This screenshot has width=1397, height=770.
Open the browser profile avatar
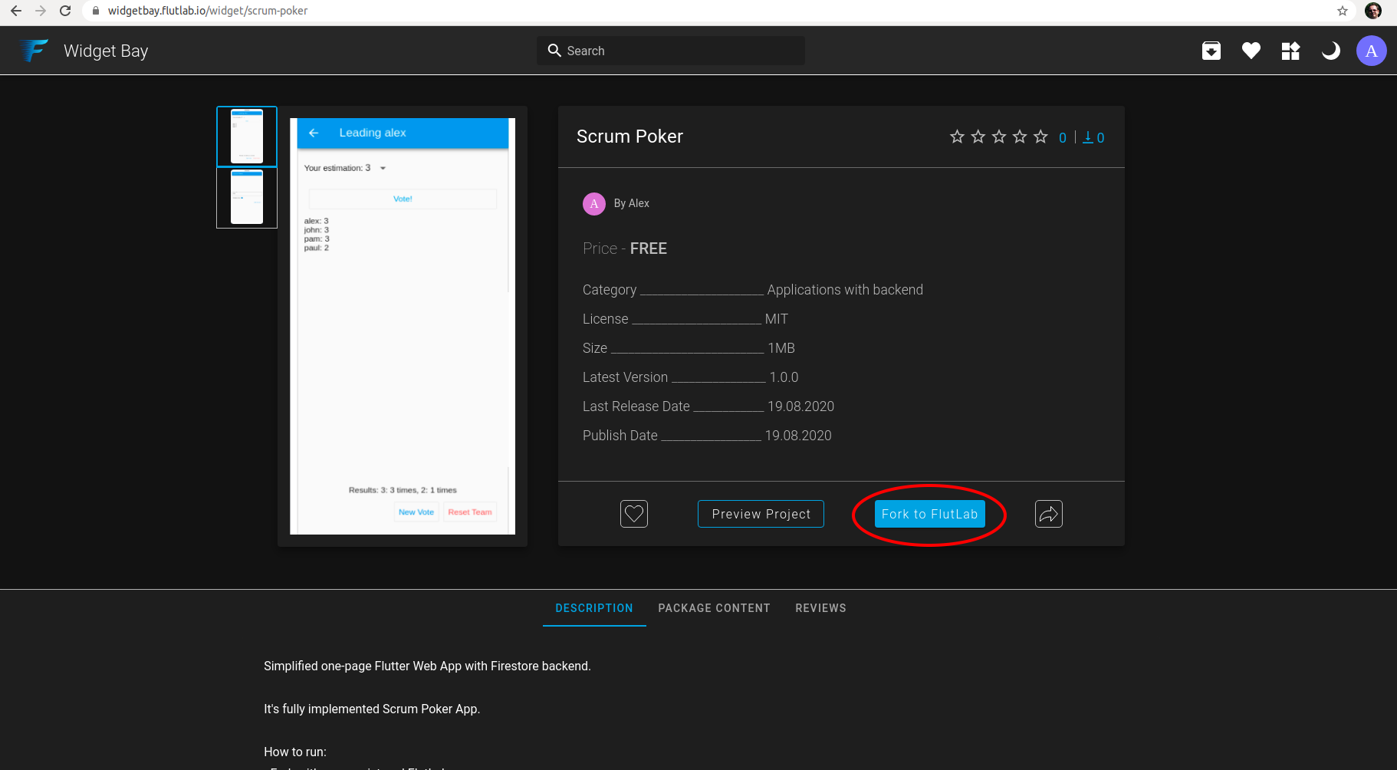pyautogui.click(x=1373, y=11)
